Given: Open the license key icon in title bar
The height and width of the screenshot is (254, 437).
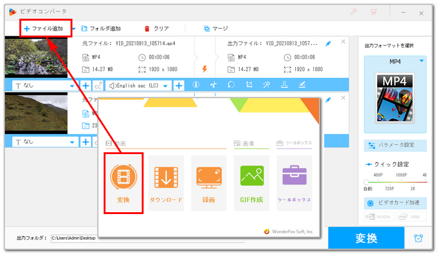Looking at the screenshot, I should point(354,12).
